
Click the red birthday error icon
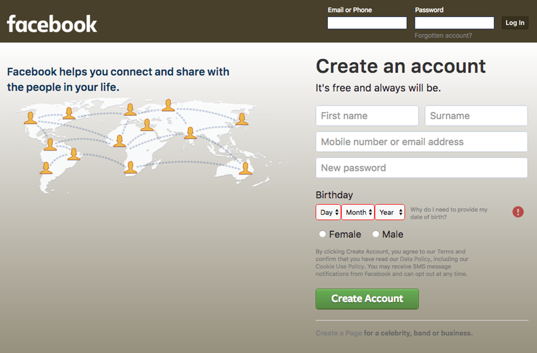click(x=518, y=212)
